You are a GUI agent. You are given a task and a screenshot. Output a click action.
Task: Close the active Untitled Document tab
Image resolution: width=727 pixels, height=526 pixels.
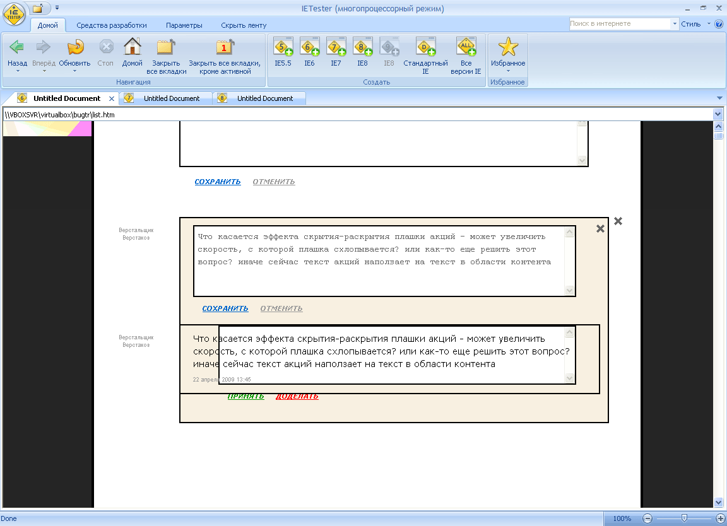(x=111, y=99)
